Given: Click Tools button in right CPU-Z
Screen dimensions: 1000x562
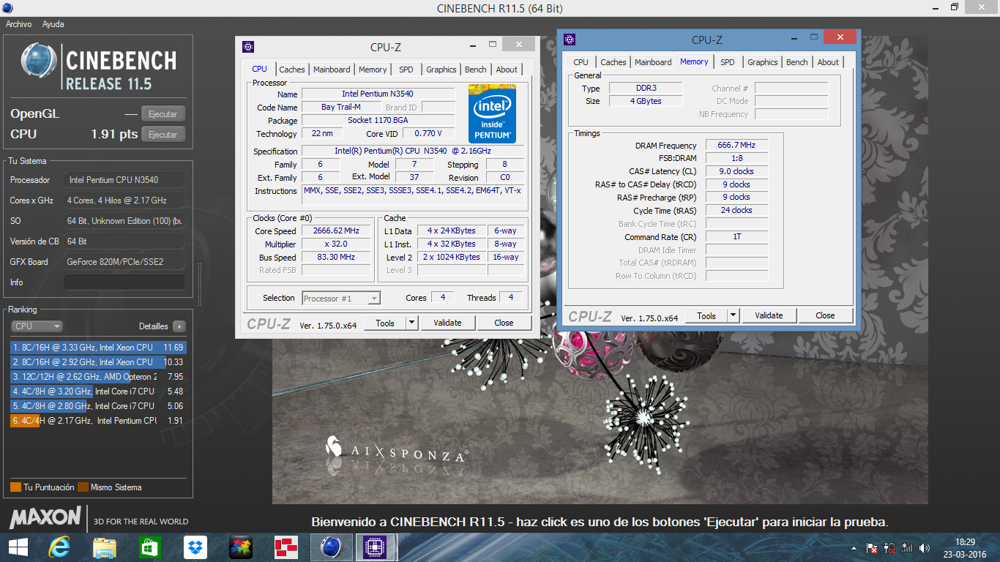Looking at the screenshot, I should 706,315.
